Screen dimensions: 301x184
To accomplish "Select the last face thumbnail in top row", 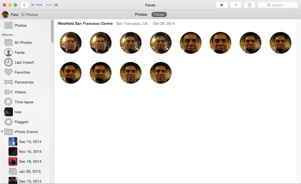I will tap(280, 43).
